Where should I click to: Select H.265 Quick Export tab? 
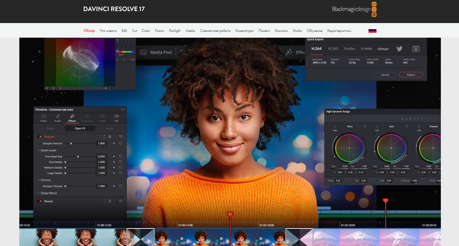333,49
